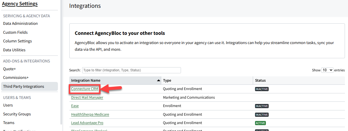The height and width of the screenshot is (131, 348).
Task: Sort table by Status column
Action: (x=299, y=81)
